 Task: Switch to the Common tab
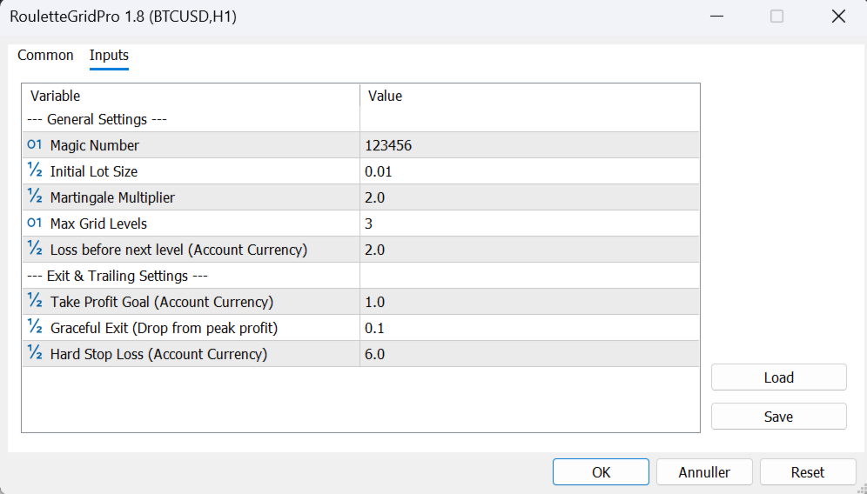(x=45, y=56)
